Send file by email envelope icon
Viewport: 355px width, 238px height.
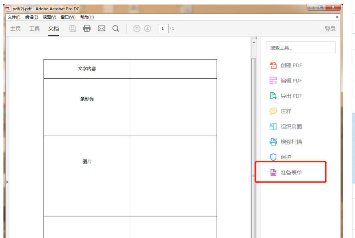[102, 29]
